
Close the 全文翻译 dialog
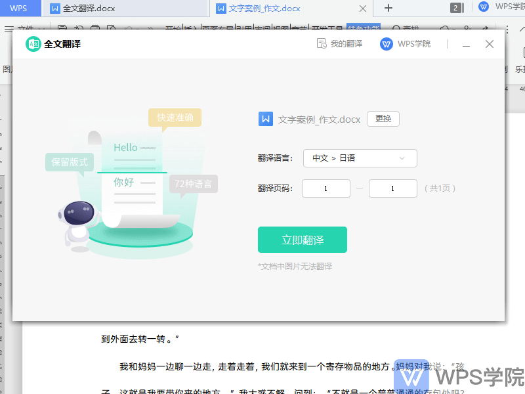489,44
